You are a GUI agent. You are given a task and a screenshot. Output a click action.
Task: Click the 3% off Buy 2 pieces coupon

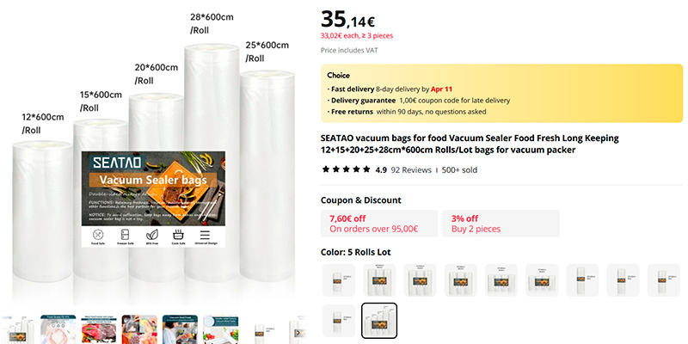click(x=501, y=224)
